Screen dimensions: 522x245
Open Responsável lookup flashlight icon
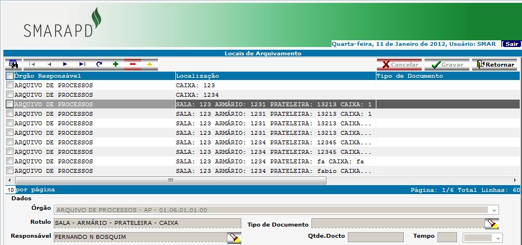(x=234, y=238)
